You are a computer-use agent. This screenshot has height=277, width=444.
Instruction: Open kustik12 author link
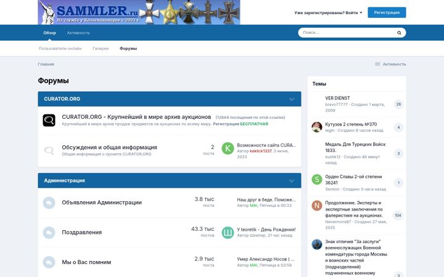[x=333, y=156]
